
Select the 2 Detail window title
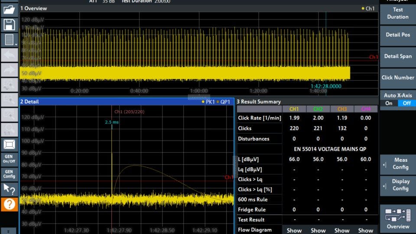29,101
